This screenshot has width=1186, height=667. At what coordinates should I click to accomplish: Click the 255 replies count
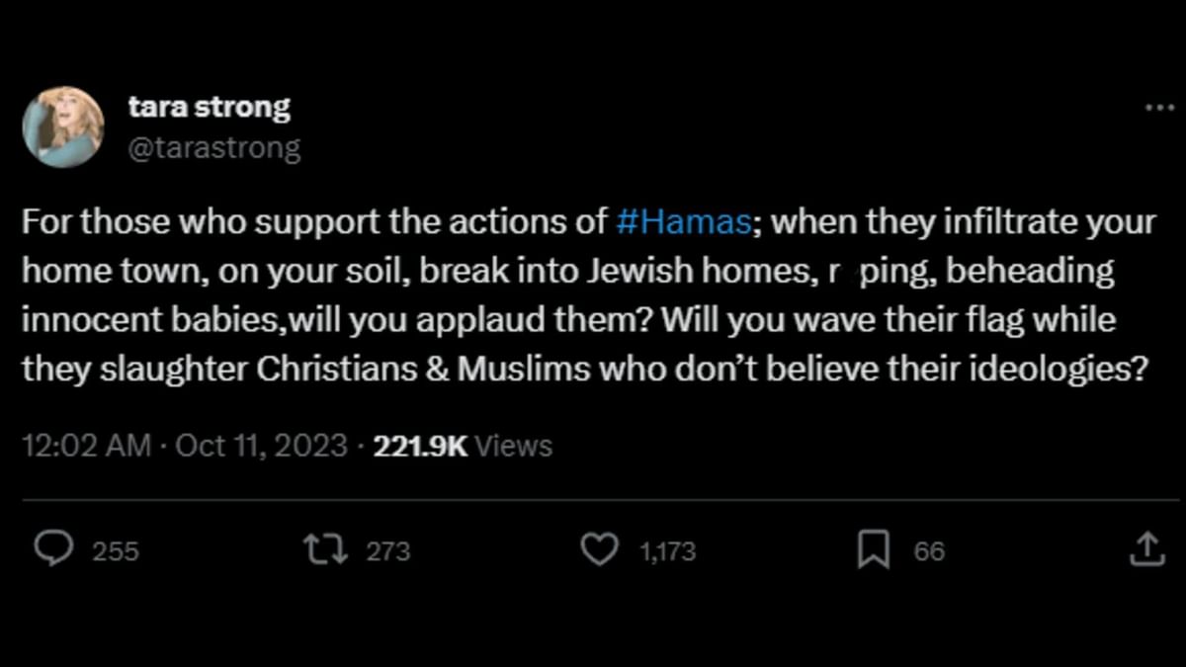[x=115, y=551]
